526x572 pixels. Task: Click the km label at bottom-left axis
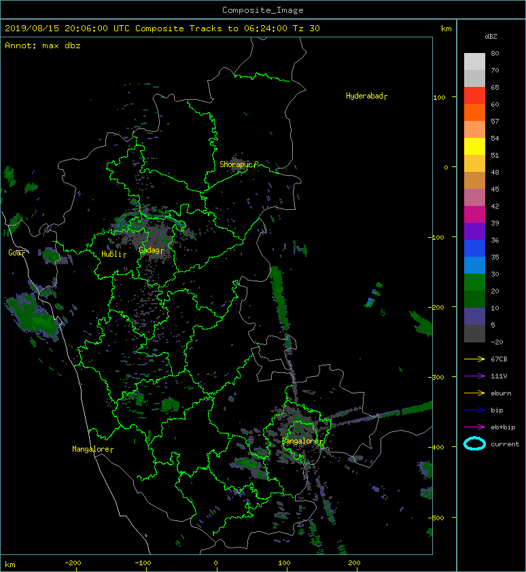(10, 565)
